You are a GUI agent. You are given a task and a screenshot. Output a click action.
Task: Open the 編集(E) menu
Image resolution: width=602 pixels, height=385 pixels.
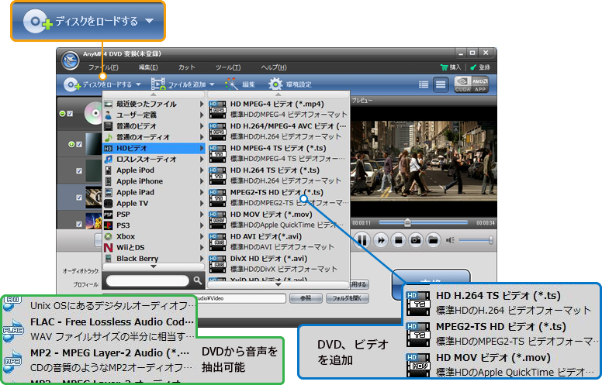tap(148, 67)
